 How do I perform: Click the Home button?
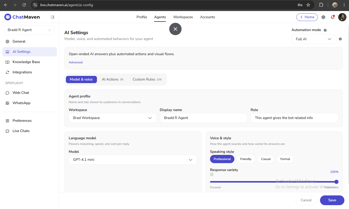coord(307,17)
